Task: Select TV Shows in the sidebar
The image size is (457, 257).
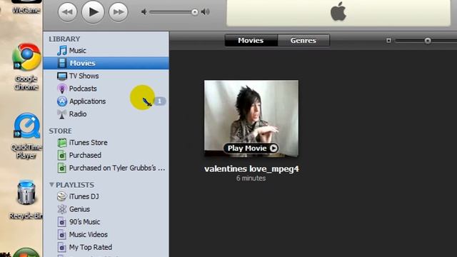Action: 84,76
